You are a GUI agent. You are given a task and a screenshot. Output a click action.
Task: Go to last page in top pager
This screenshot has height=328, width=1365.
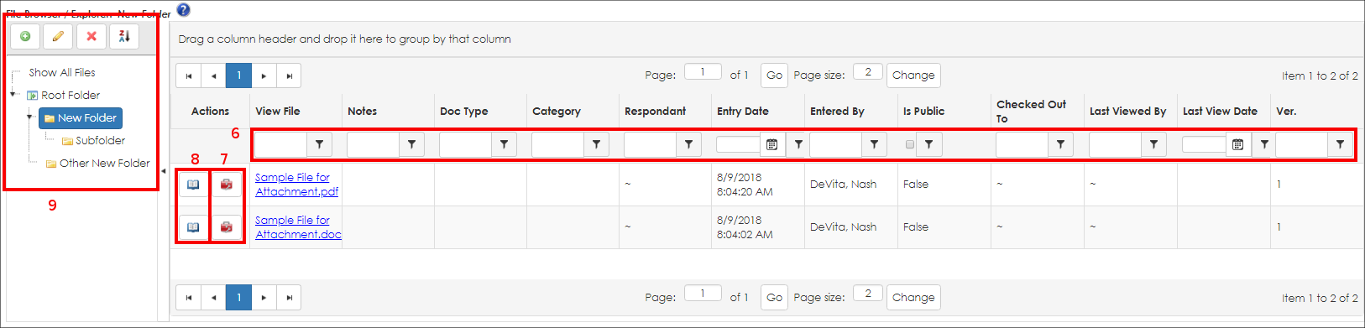[289, 75]
